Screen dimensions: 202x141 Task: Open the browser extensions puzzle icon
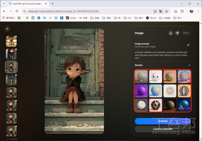[x=182, y=11]
